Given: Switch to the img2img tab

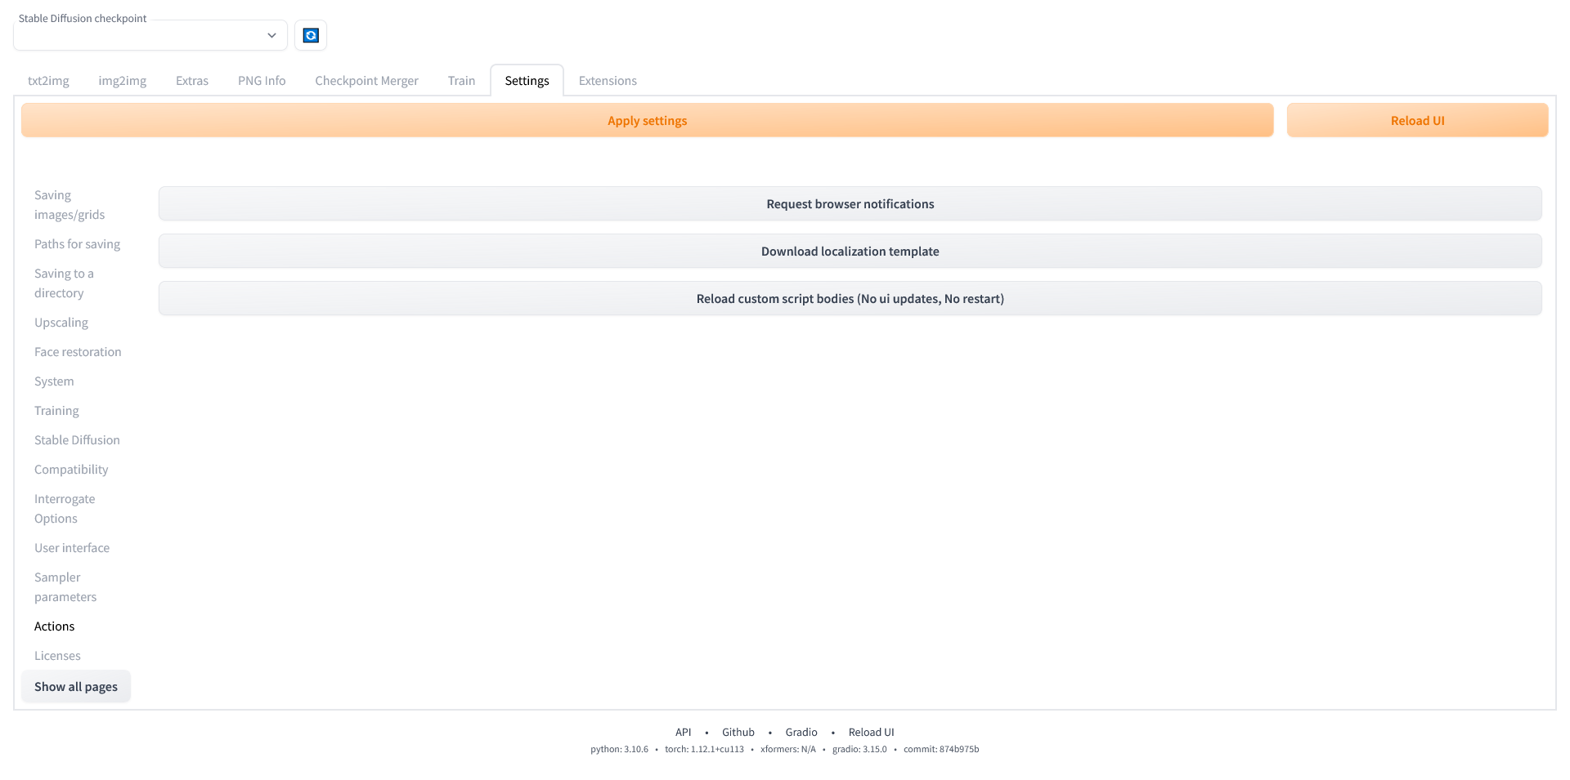Looking at the screenshot, I should 122,80.
